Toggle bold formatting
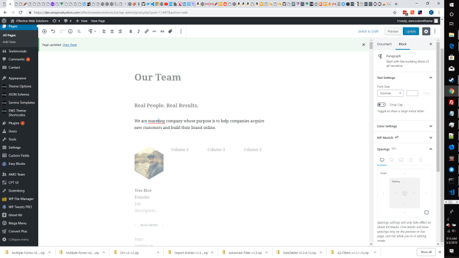 pos(131,31)
